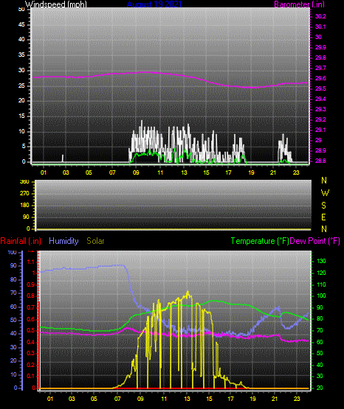The image size is (344, 409).
Task: Click the 29.6 barometer axis value
Action: point(320,79)
